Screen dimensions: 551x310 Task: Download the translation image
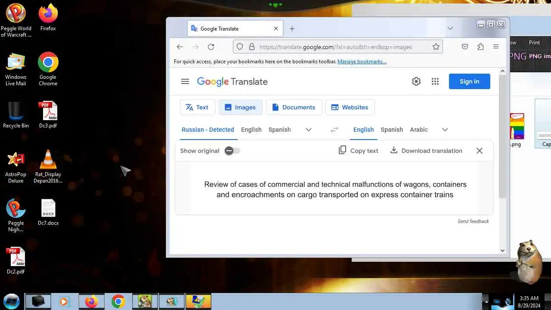[426, 151]
